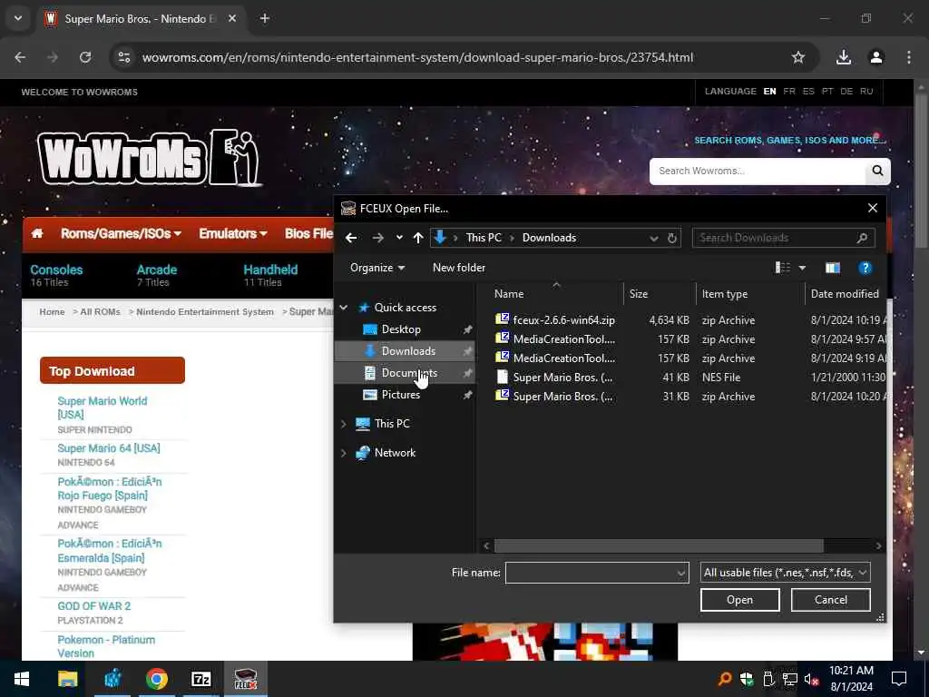Image resolution: width=929 pixels, height=697 pixels.
Task: Open dialog help icon
Action: [x=865, y=268]
